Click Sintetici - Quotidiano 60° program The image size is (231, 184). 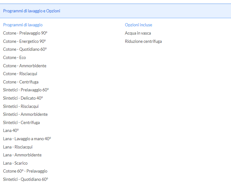click(x=26, y=179)
